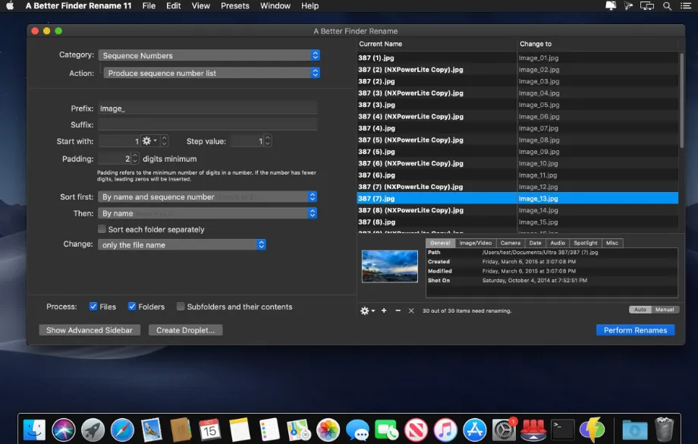Open the Window menu

point(275,6)
